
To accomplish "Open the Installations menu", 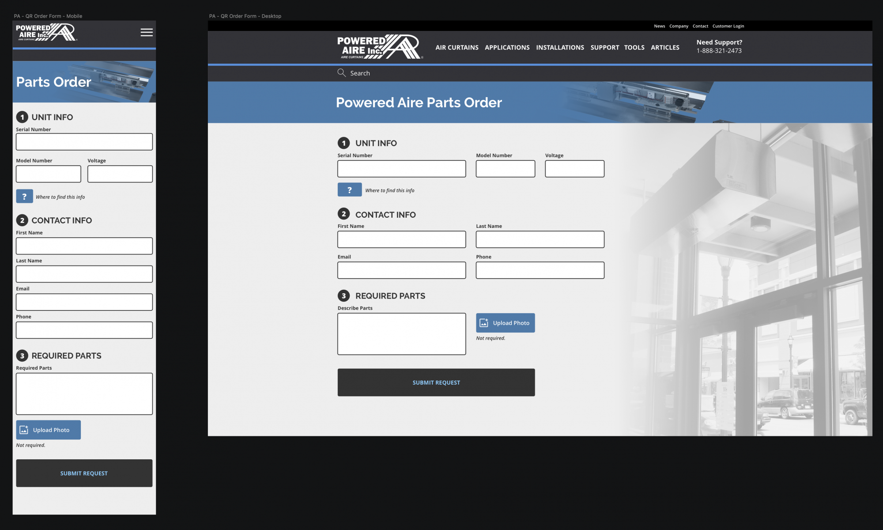I will pos(560,47).
